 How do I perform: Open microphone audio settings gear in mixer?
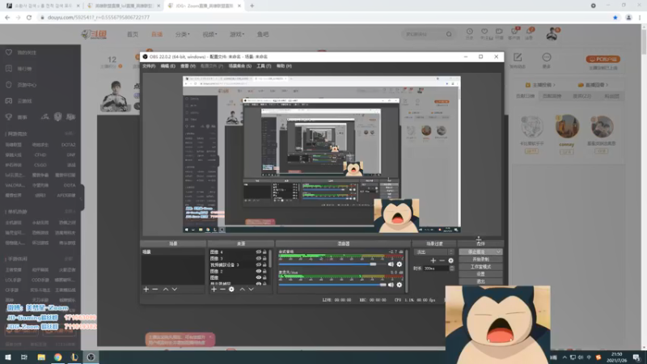pos(399,285)
